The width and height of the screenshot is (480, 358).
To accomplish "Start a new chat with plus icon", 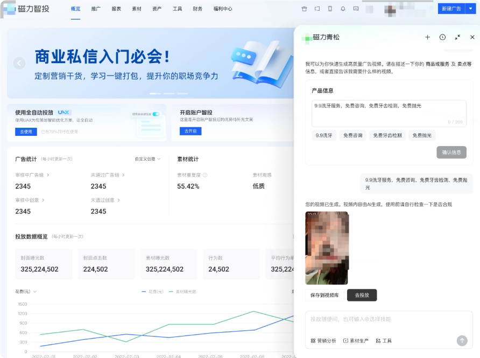I will [x=427, y=37].
